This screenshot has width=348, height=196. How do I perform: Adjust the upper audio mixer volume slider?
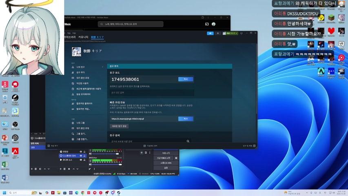pos(106,154)
